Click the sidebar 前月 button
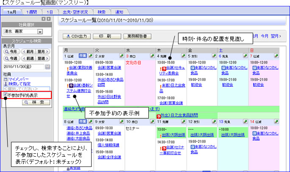 28,51
